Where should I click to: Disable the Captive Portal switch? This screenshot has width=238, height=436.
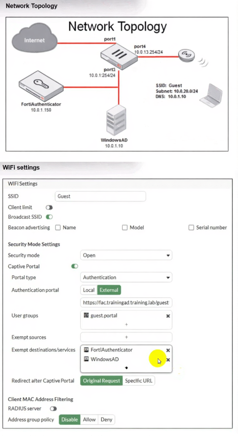[x=75, y=266]
